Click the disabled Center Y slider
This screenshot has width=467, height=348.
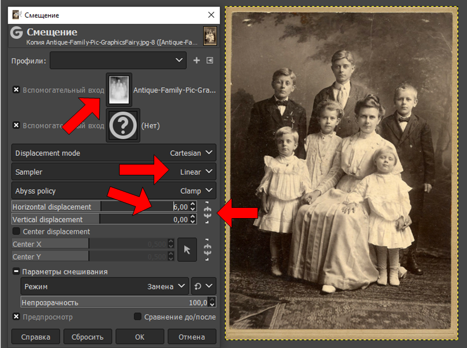93,256
